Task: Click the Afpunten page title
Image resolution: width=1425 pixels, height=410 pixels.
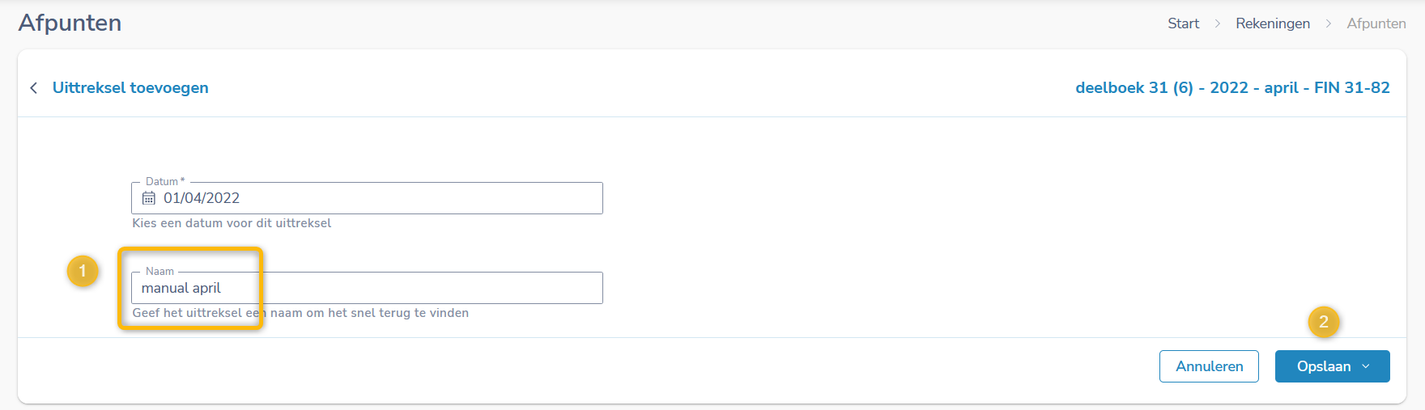Action: click(70, 23)
